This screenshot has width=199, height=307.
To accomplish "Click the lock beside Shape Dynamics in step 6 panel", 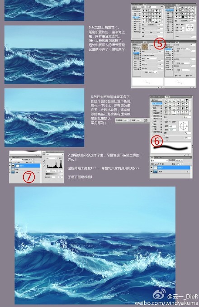I will coord(161,106).
